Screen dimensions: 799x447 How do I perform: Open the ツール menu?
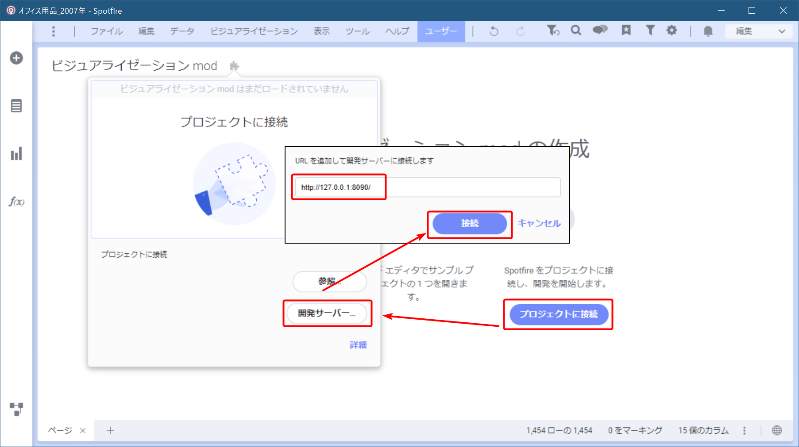(358, 31)
